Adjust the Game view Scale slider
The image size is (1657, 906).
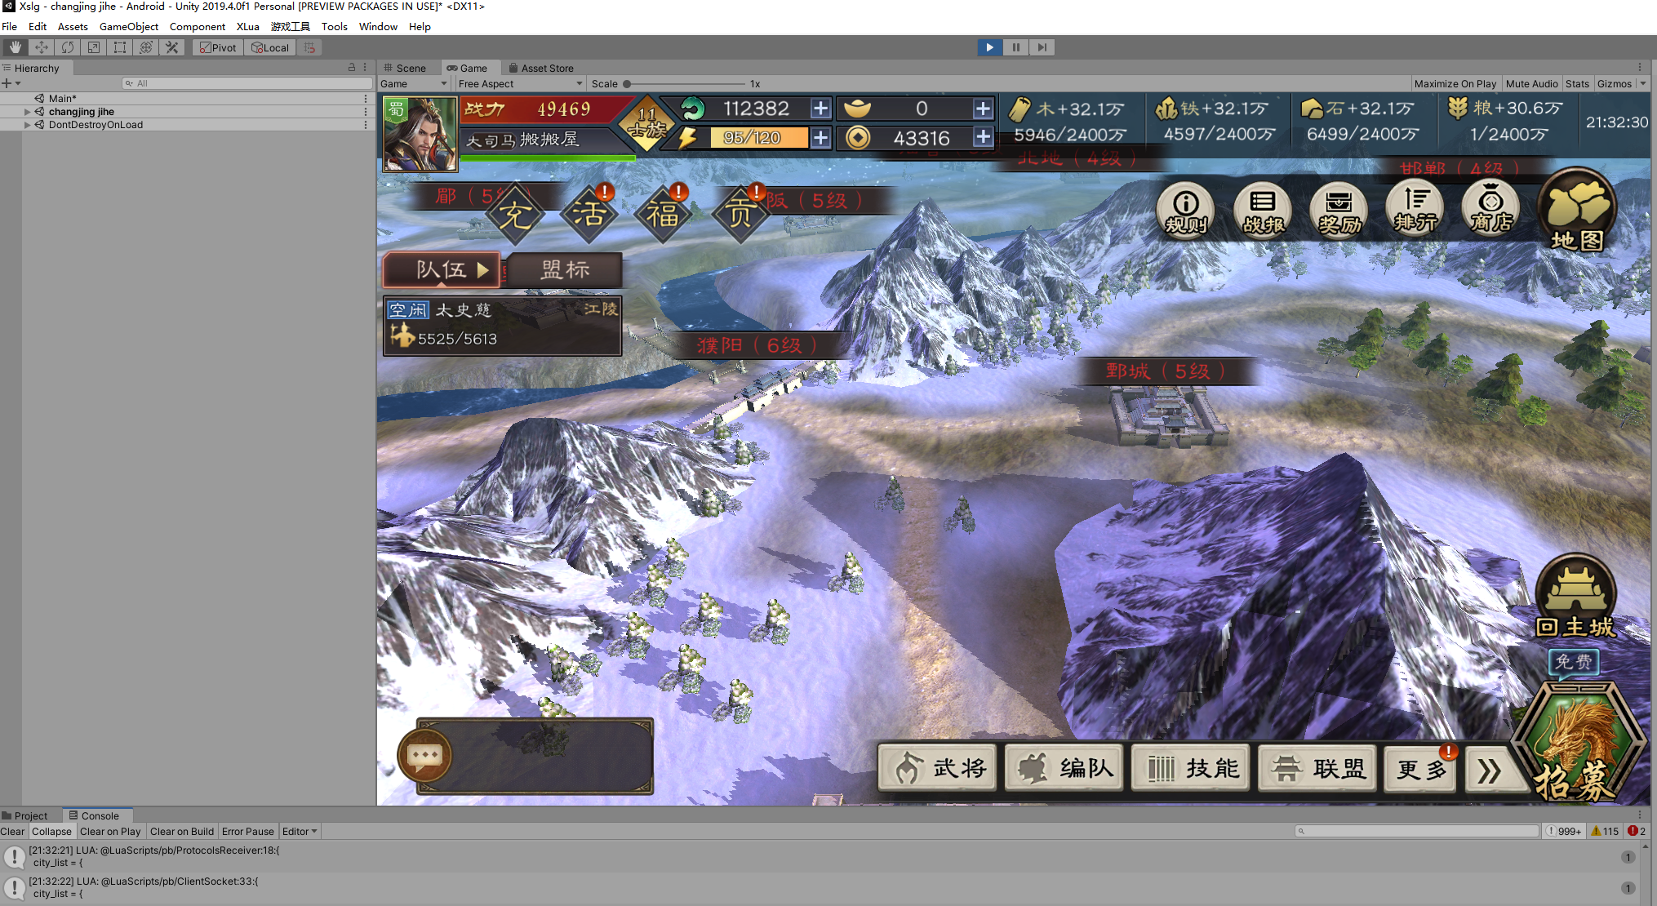point(685,83)
